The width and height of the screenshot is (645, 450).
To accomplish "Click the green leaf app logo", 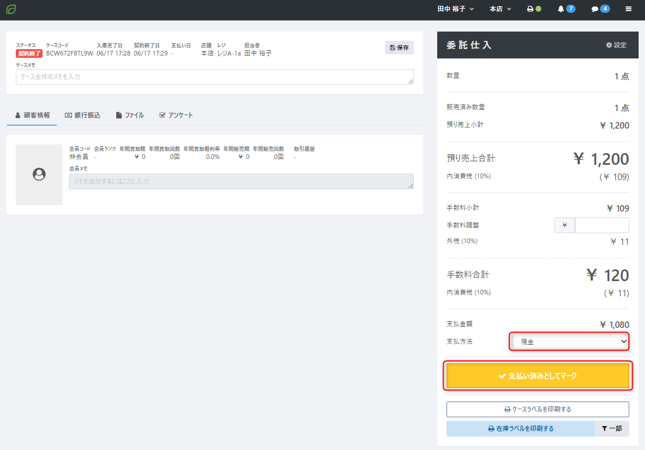I will 11,9.
